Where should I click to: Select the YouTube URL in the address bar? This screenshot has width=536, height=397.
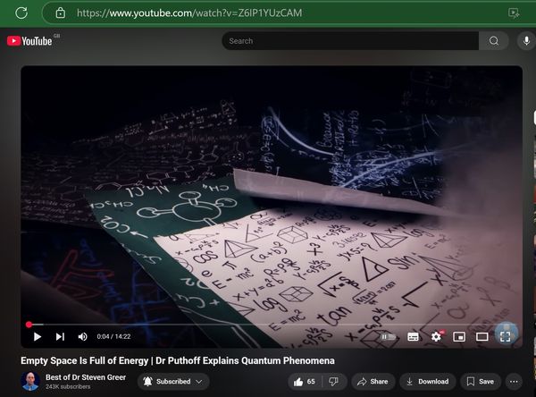tap(189, 13)
